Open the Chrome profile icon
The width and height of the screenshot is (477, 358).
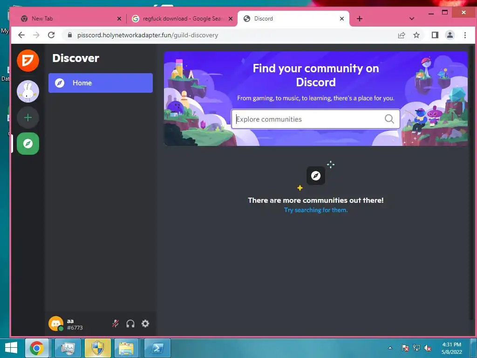click(450, 35)
